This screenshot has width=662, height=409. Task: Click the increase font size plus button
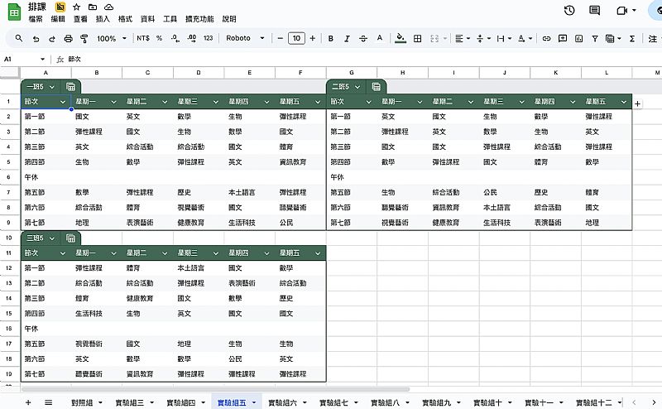[313, 38]
